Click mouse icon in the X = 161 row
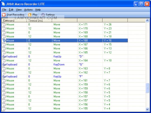The height and width of the screenshot is (113, 151). [x=4, y=81]
